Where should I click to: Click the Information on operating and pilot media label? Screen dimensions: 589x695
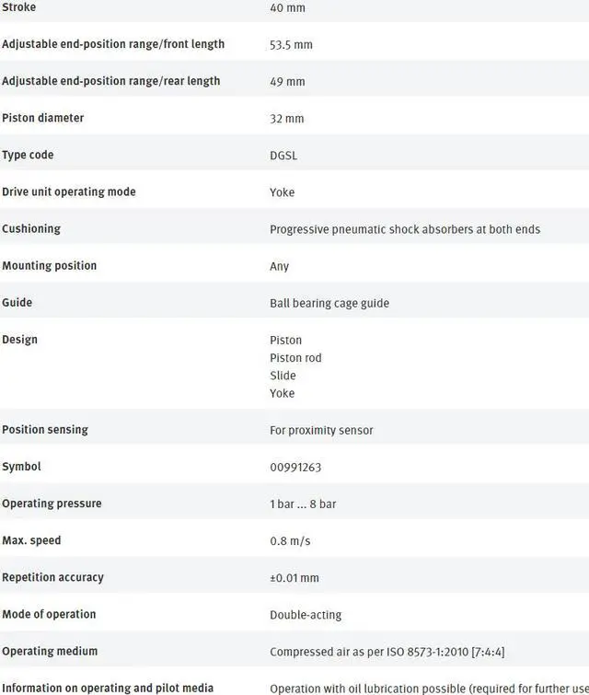pyautogui.click(x=108, y=688)
